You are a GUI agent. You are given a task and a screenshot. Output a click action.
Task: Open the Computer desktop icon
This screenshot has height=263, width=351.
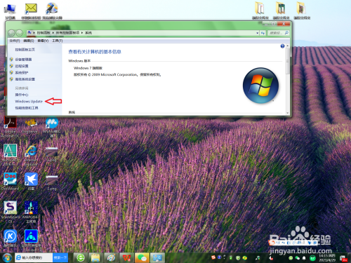click(x=10, y=11)
